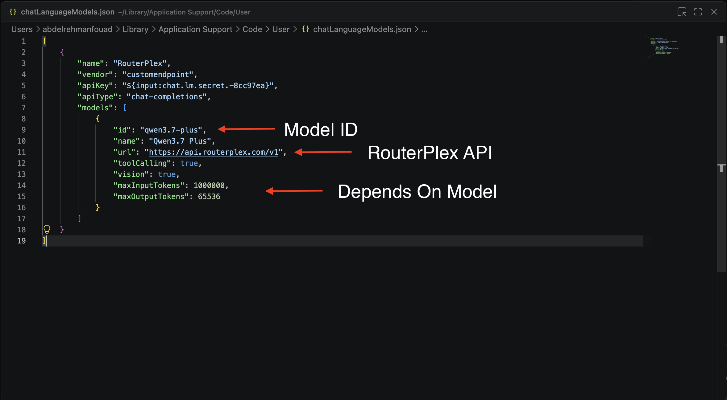This screenshot has width=727, height=400.
Task: Click the blue closing bracket on line 17
Action: tap(80, 218)
